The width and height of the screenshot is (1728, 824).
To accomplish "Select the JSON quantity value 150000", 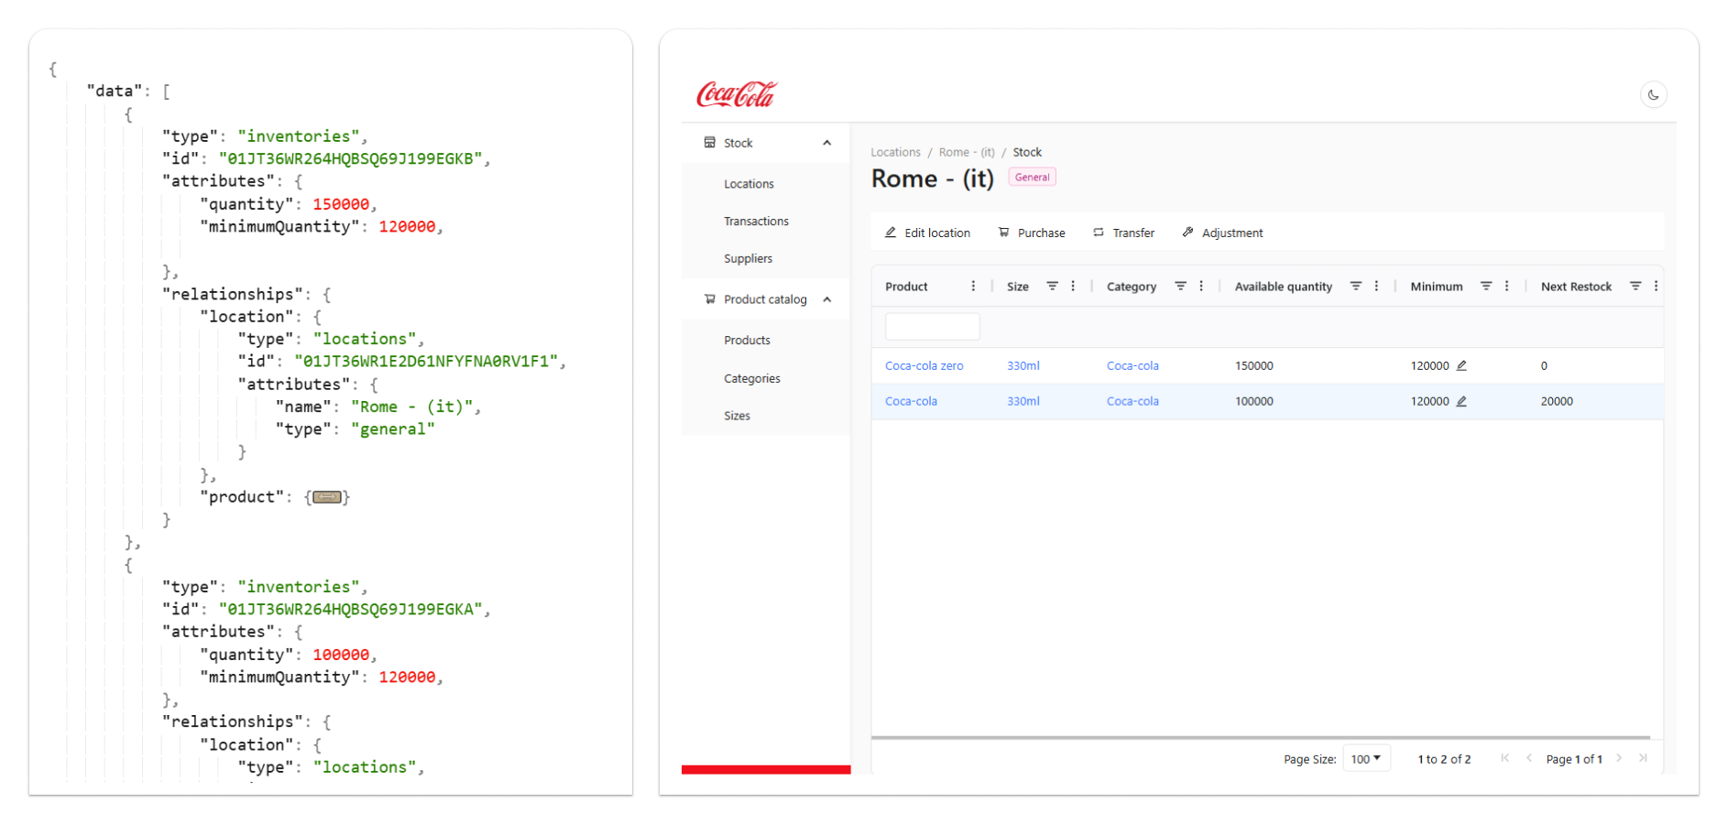I will (341, 204).
